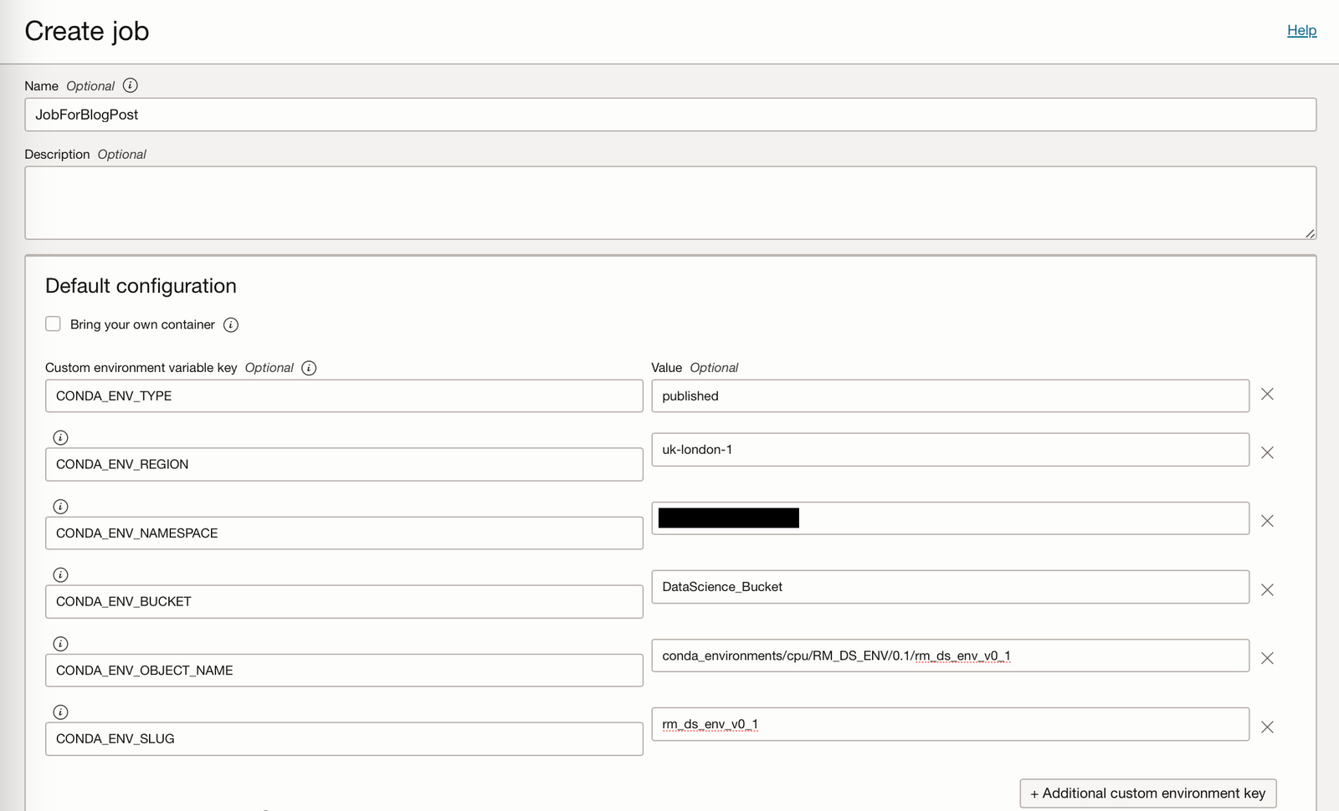
Task: Remove the CONDA_ENV_NAMESPACE row
Action: (x=1267, y=520)
